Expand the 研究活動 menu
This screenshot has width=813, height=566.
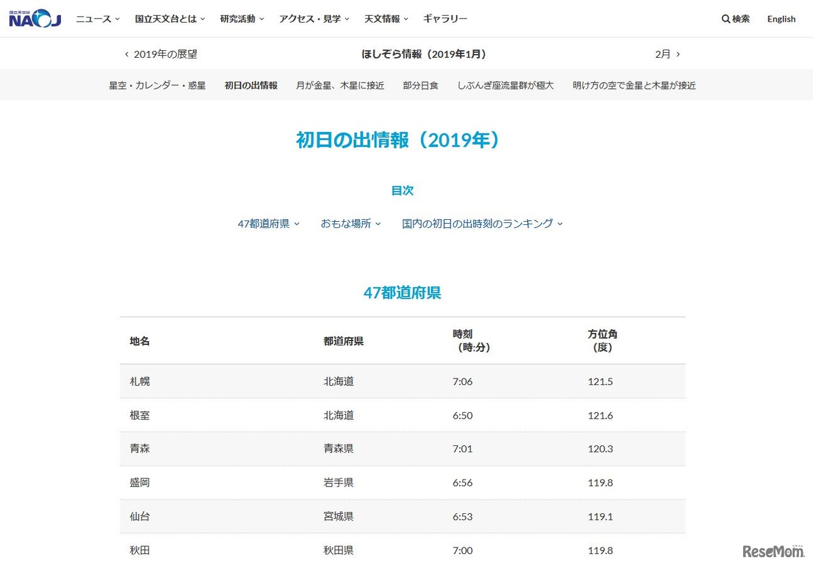(x=242, y=19)
